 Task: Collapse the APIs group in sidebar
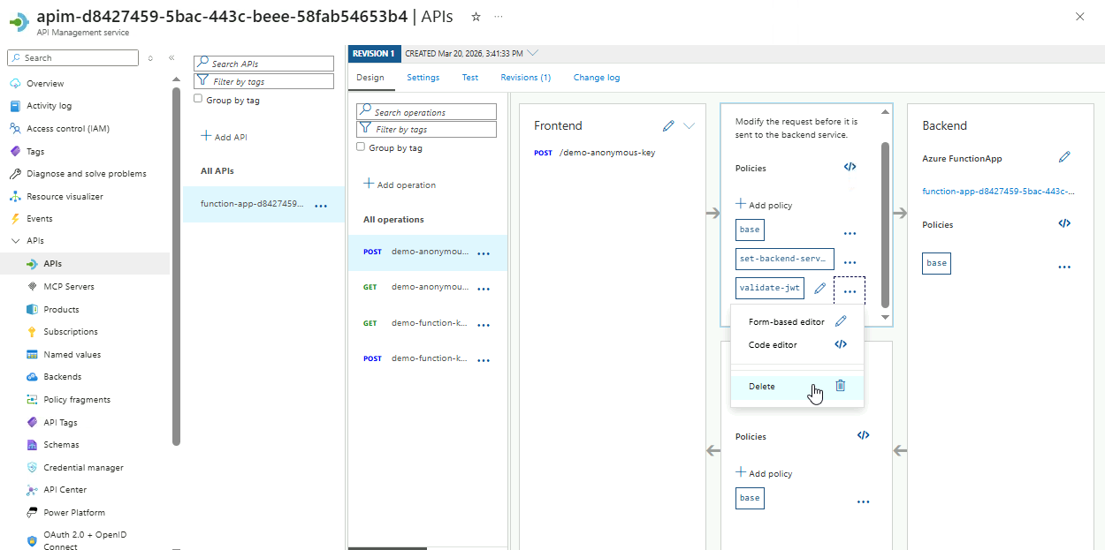point(15,241)
